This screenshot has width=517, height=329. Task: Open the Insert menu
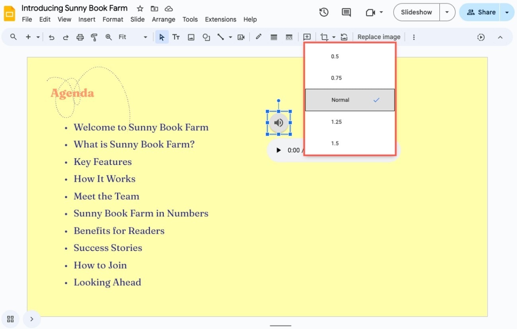87,19
